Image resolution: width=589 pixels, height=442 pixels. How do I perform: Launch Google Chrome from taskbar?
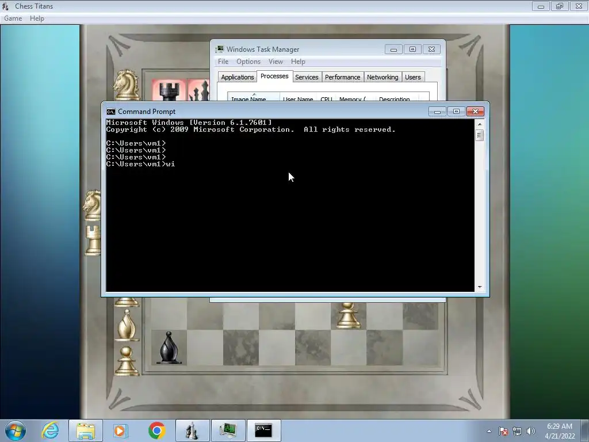pos(156,430)
